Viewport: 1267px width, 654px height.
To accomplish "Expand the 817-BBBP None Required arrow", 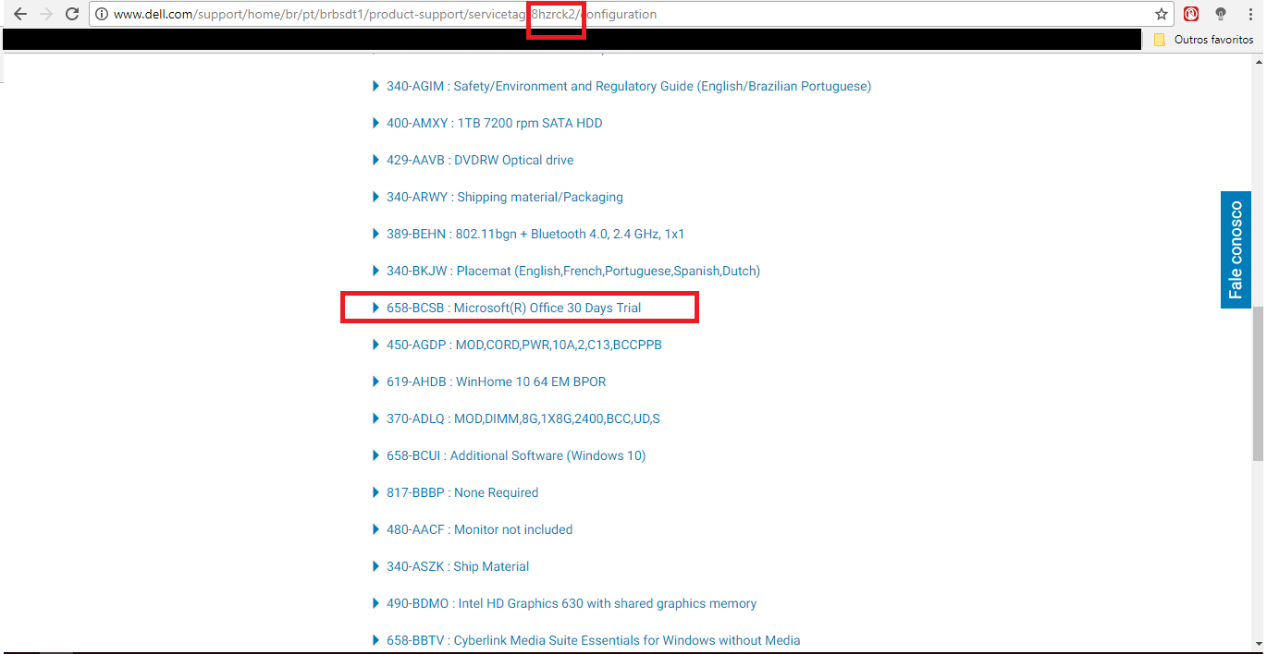I will (x=375, y=492).
